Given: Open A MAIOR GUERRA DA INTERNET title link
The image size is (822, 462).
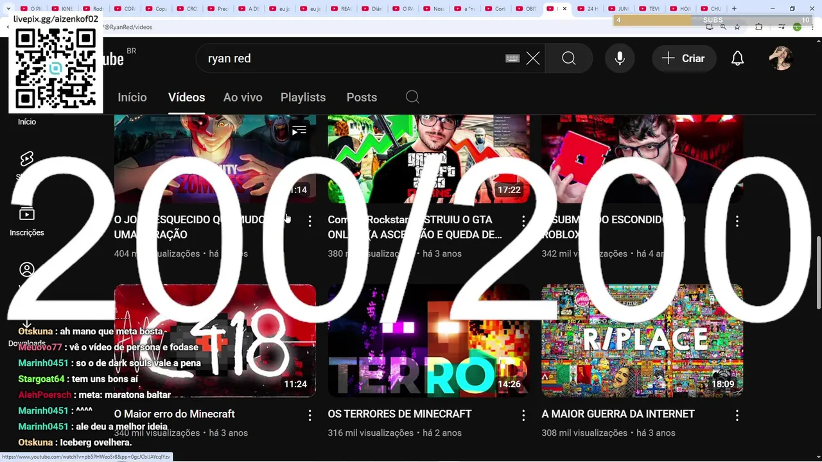Looking at the screenshot, I should click(618, 414).
